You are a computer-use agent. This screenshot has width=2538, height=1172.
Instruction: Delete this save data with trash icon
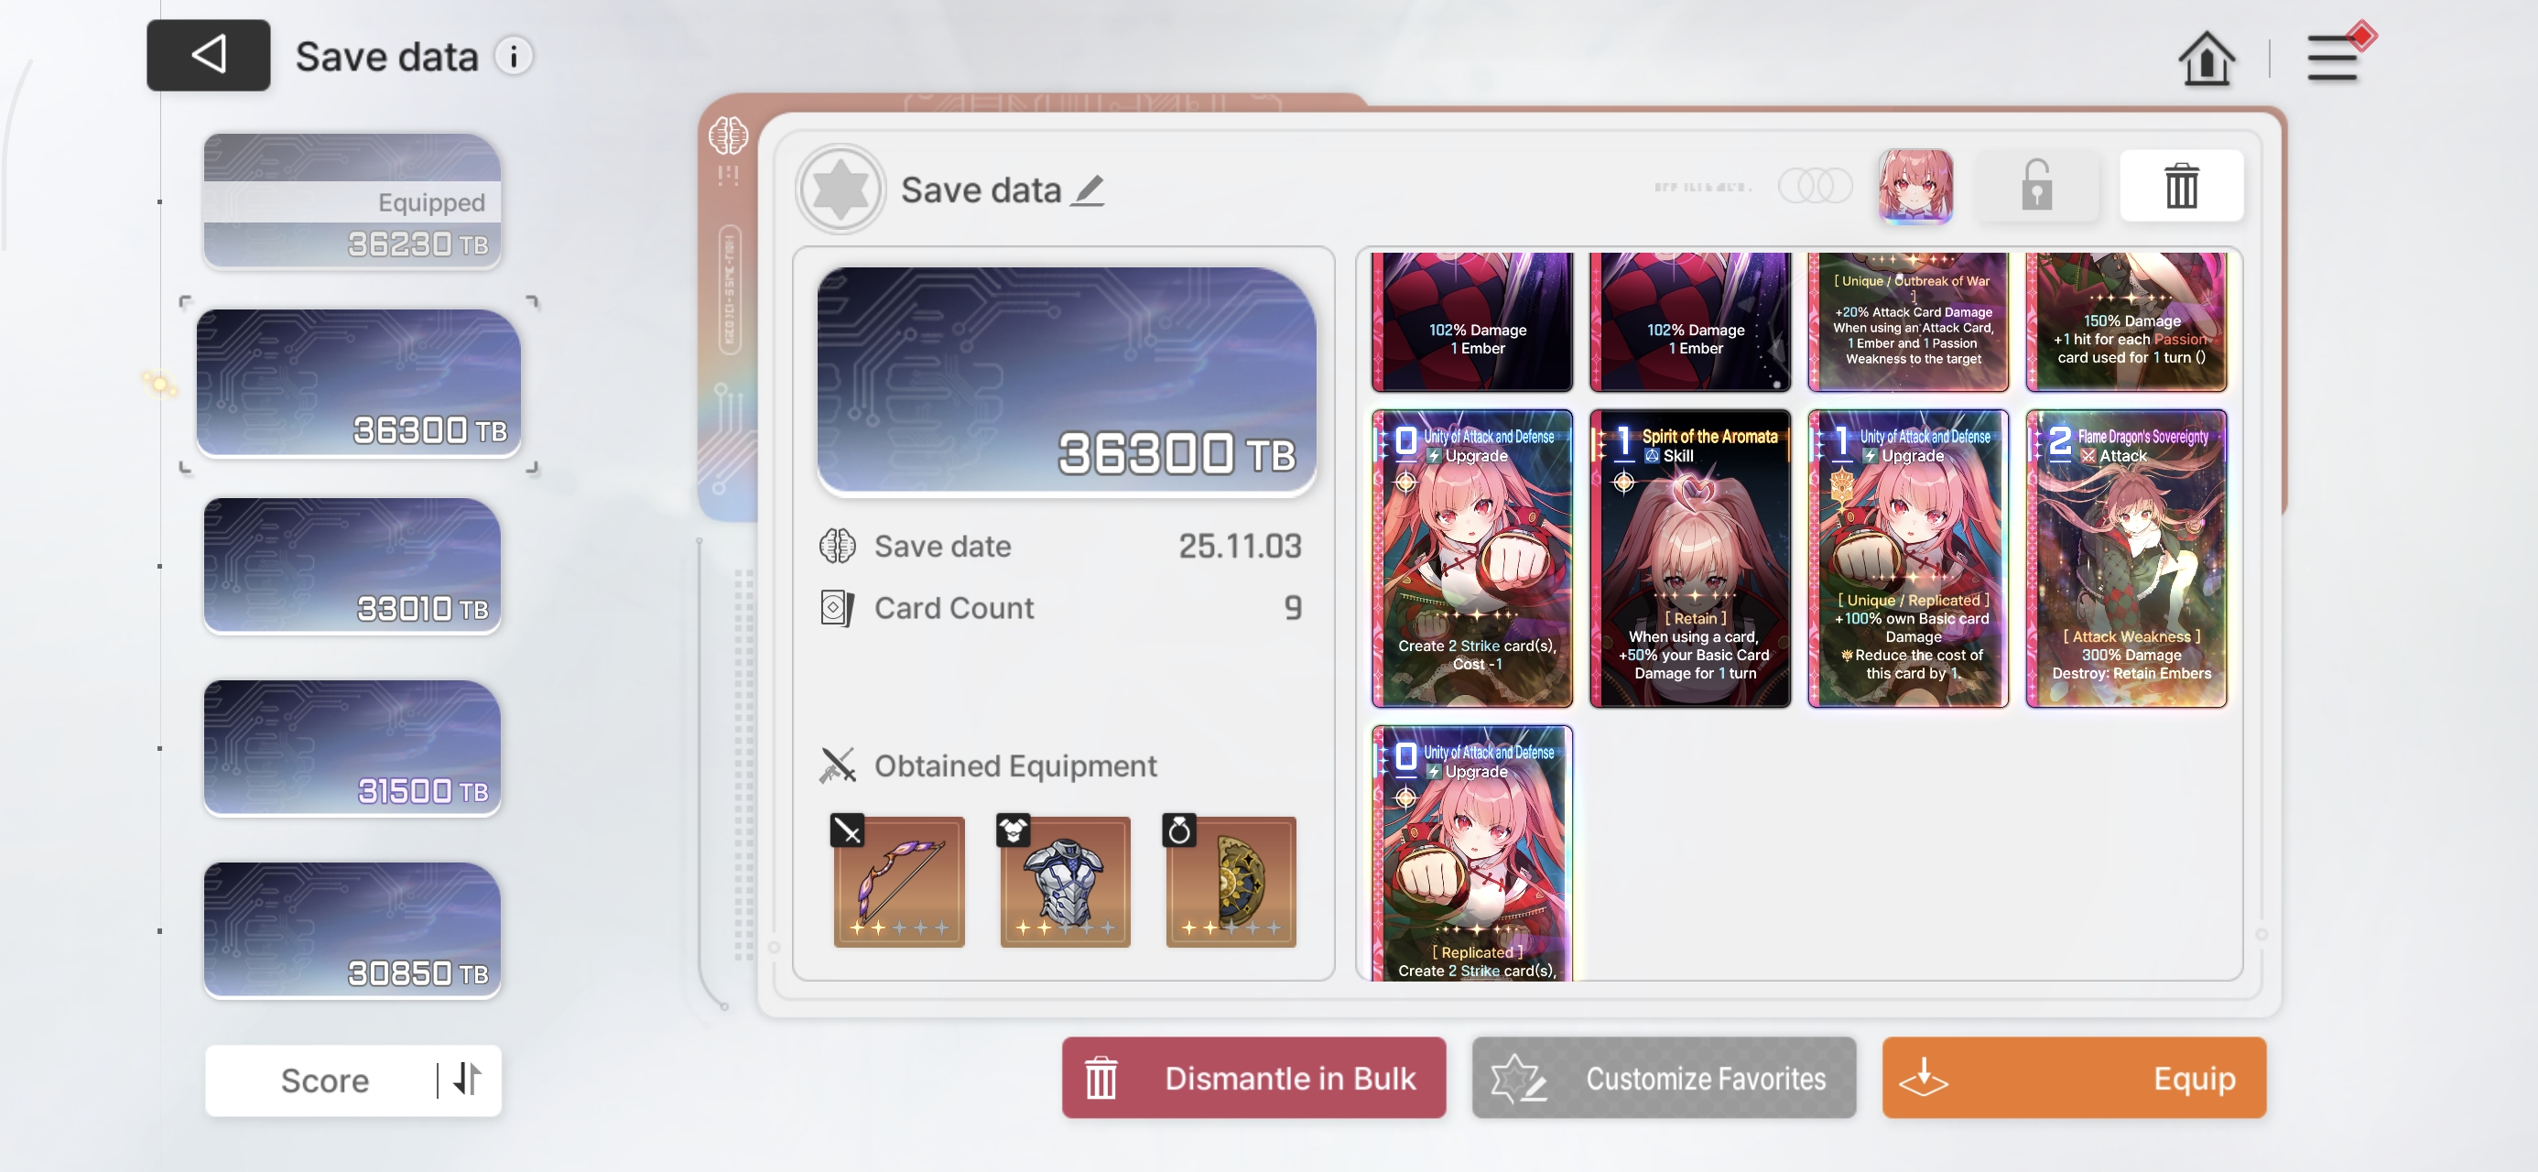(2180, 186)
